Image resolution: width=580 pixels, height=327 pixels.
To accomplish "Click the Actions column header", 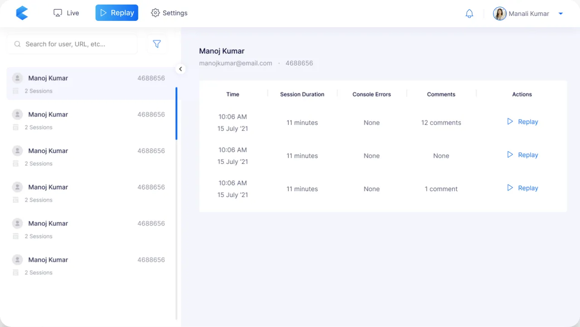I will (522, 94).
